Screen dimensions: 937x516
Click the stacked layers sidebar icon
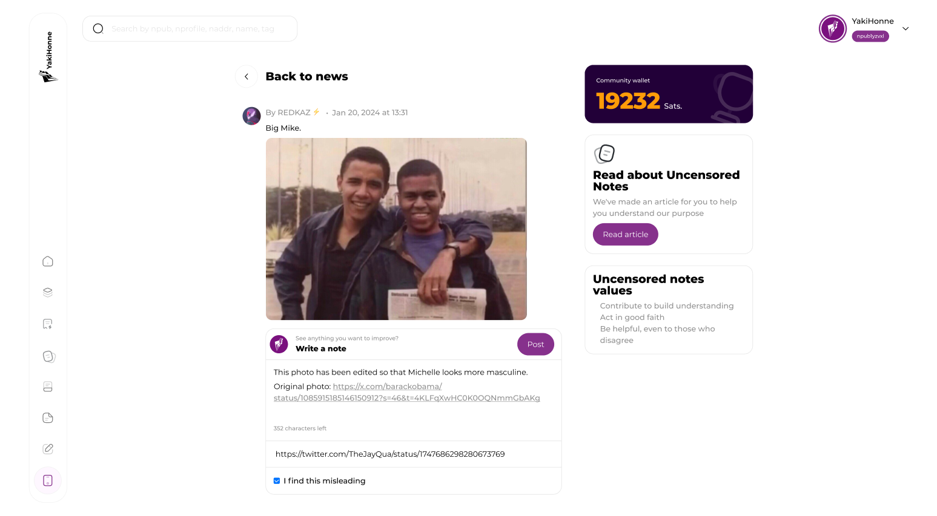pyautogui.click(x=48, y=292)
